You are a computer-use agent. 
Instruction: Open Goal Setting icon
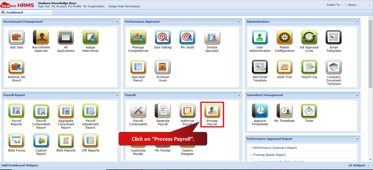tap(163, 37)
